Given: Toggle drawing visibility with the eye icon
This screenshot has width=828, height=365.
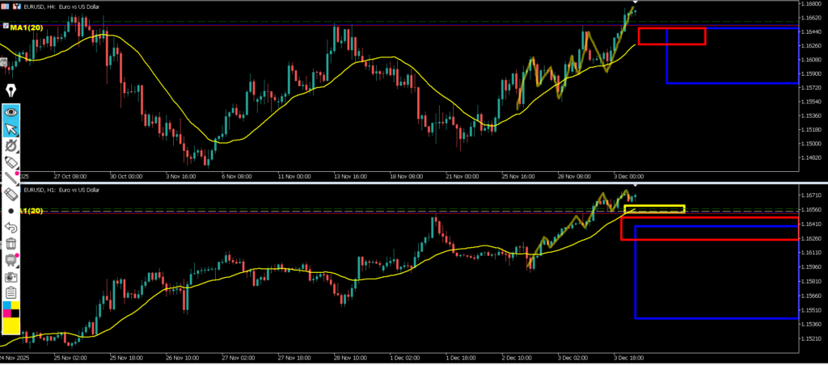Looking at the screenshot, I should tap(11, 112).
